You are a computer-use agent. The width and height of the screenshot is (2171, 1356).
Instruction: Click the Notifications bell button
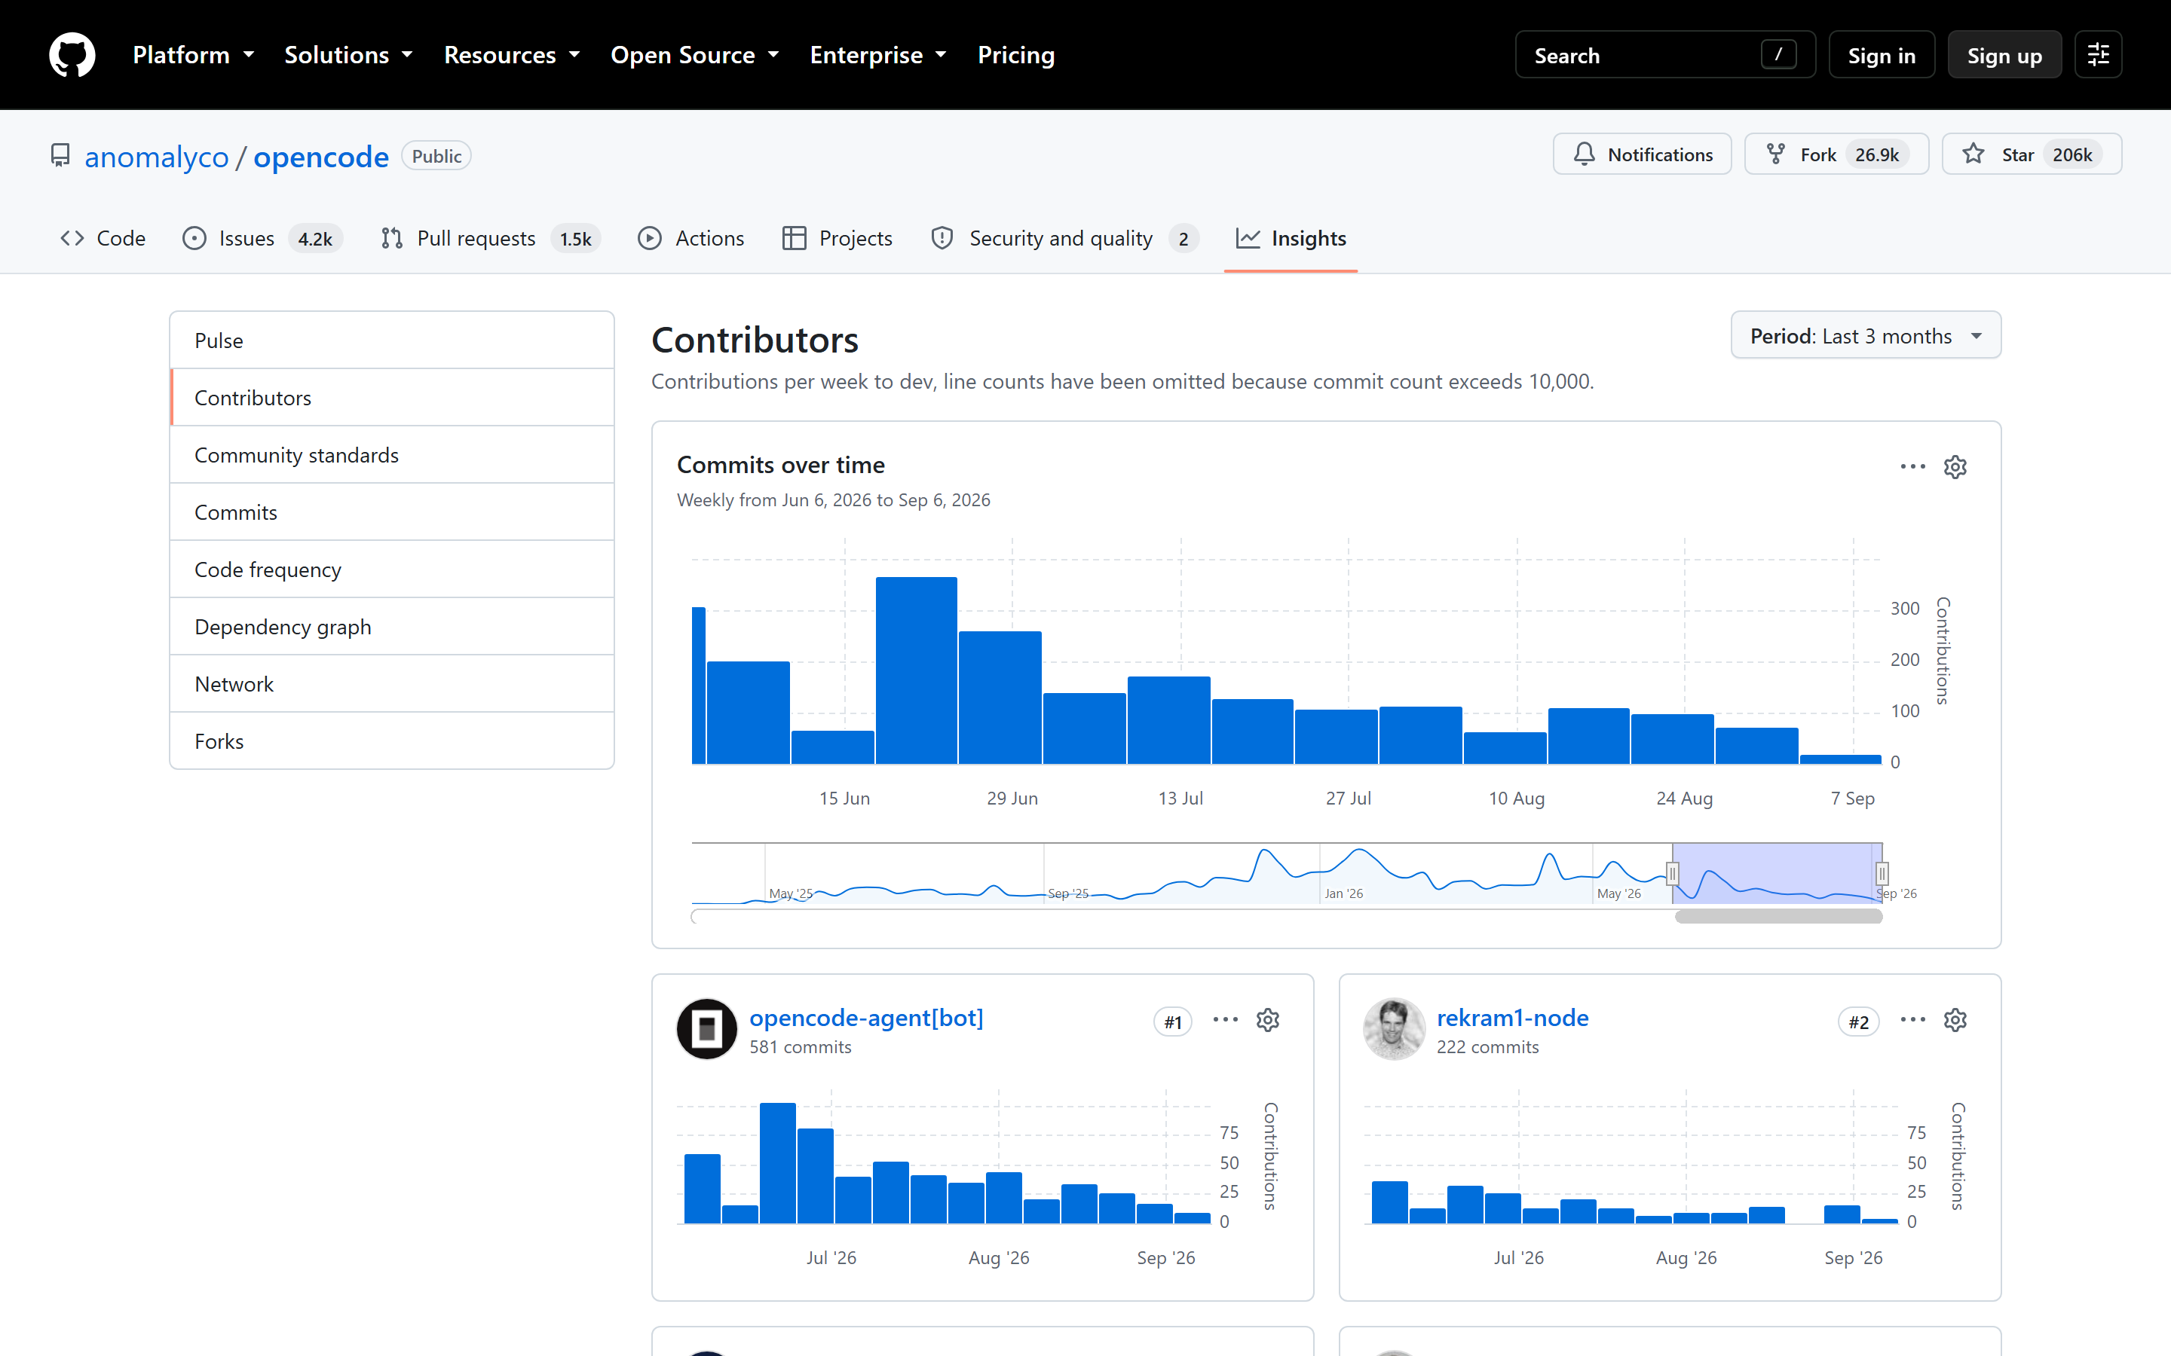pos(1642,154)
